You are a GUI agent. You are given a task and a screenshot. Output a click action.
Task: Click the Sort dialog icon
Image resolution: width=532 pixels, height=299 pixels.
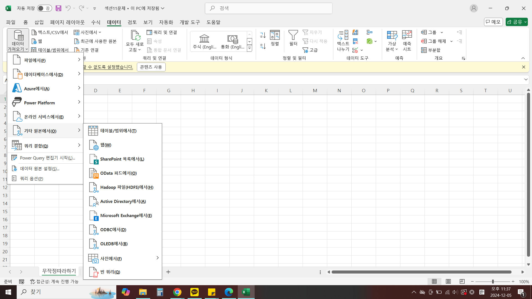(275, 35)
